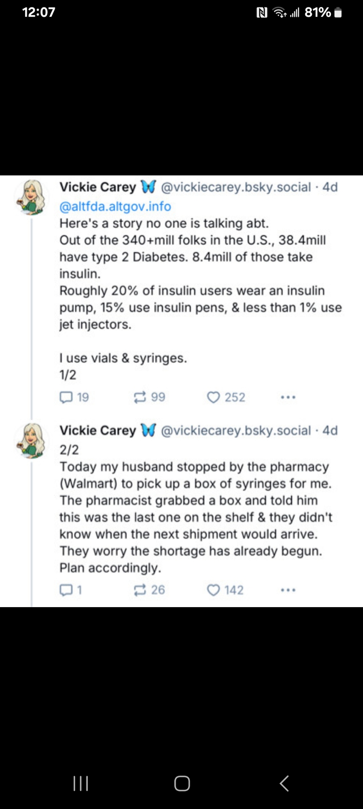Tap Vickie Carey's avatar on second post

(32, 441)
